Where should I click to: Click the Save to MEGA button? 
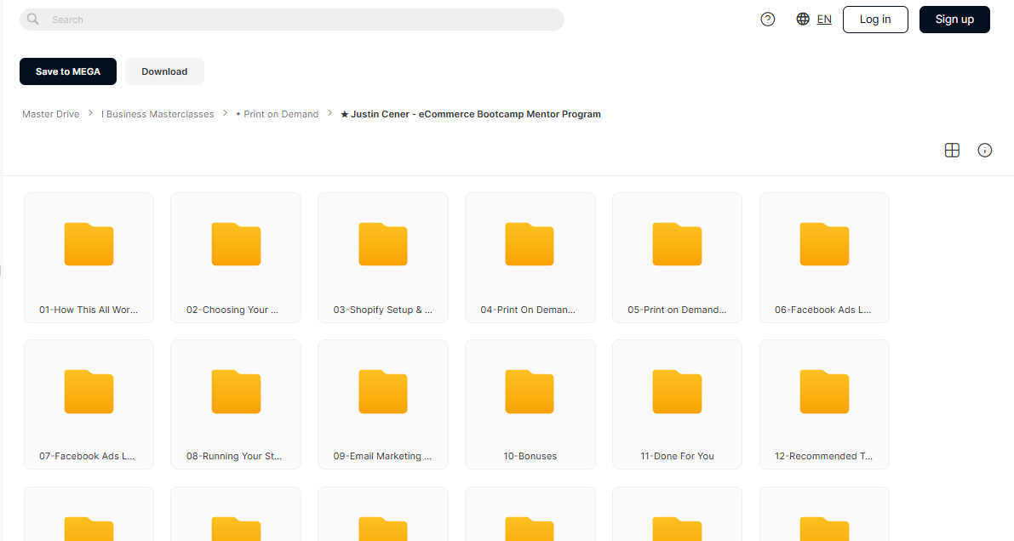point(68,71)
